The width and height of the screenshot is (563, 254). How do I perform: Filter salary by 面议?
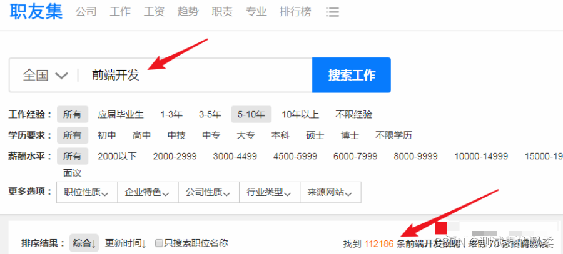tap(73, 173)
